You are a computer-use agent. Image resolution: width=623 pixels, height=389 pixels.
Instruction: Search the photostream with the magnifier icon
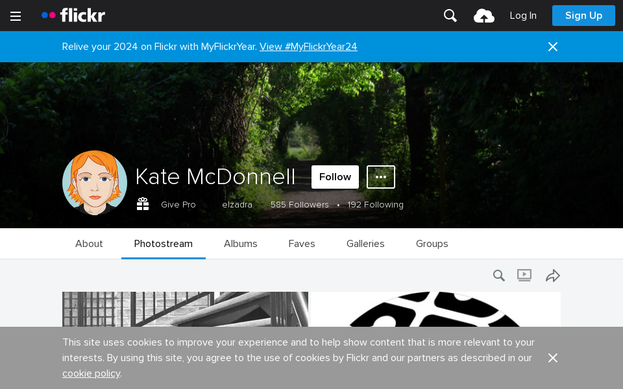click(498, 276)
